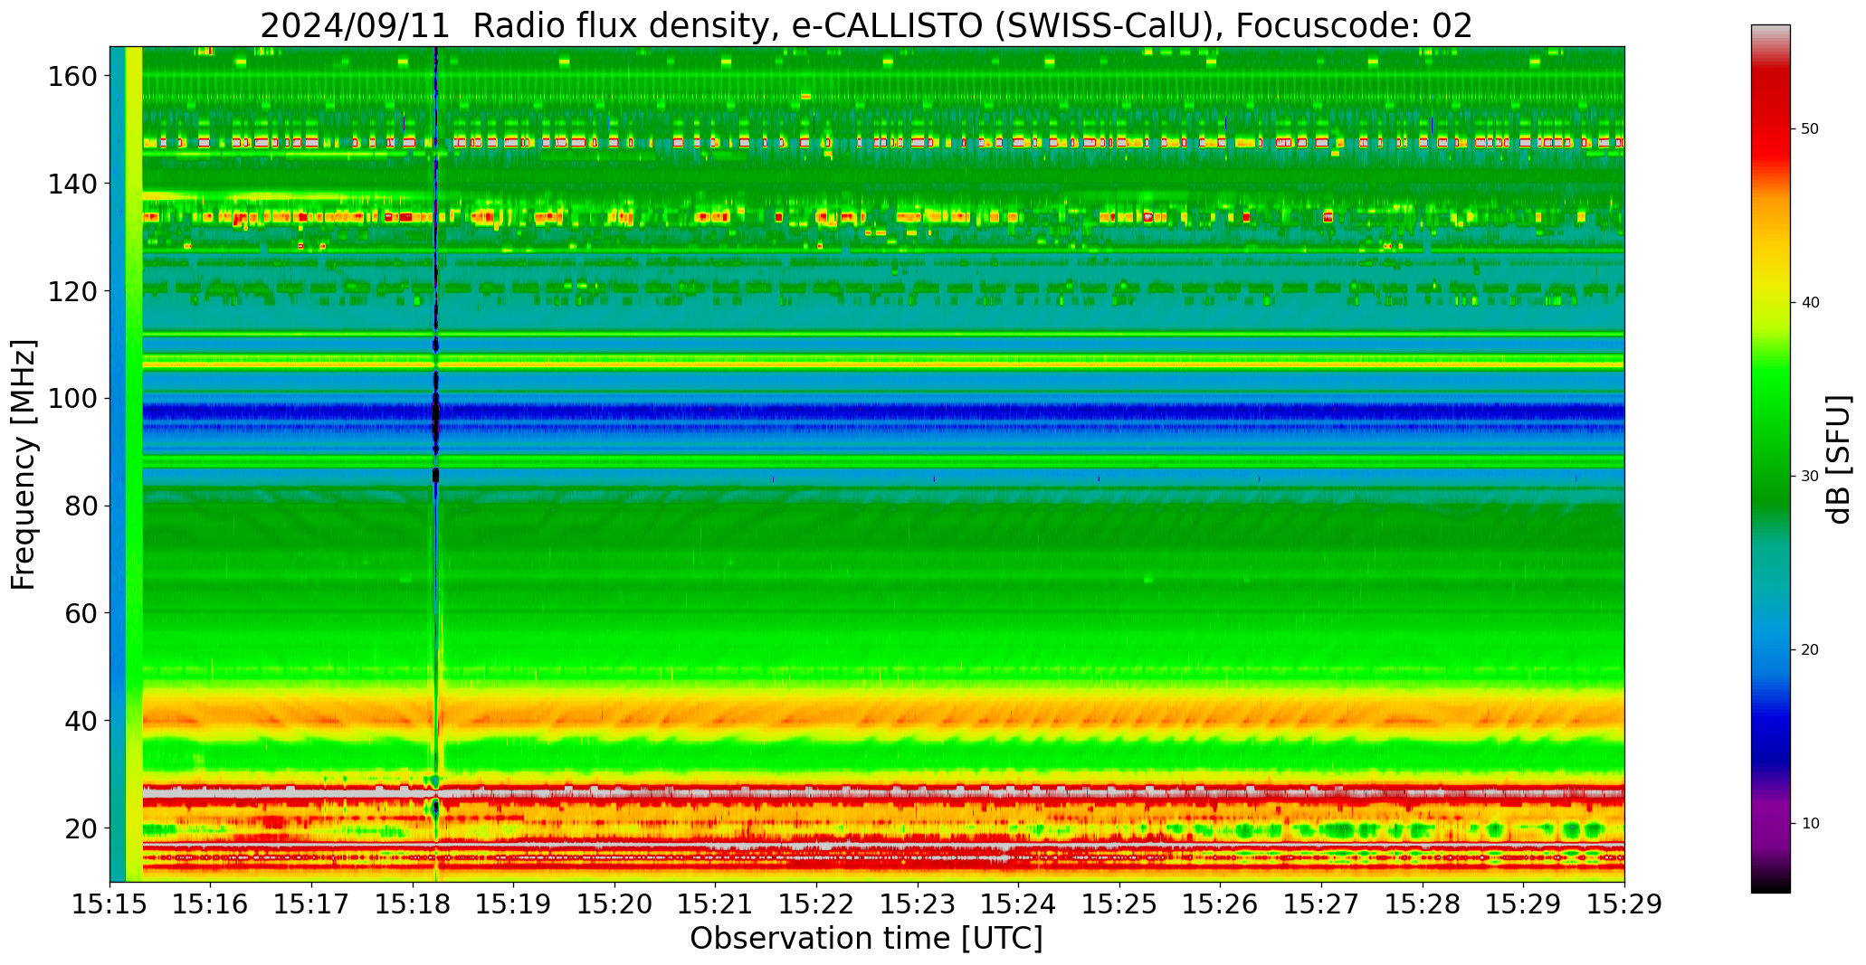Click the plot title text
This screenshot has height=965, width=1866.
866,25
